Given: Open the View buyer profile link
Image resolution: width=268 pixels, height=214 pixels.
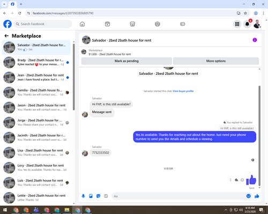Looking at the screenshot, I should coord(183,91).
